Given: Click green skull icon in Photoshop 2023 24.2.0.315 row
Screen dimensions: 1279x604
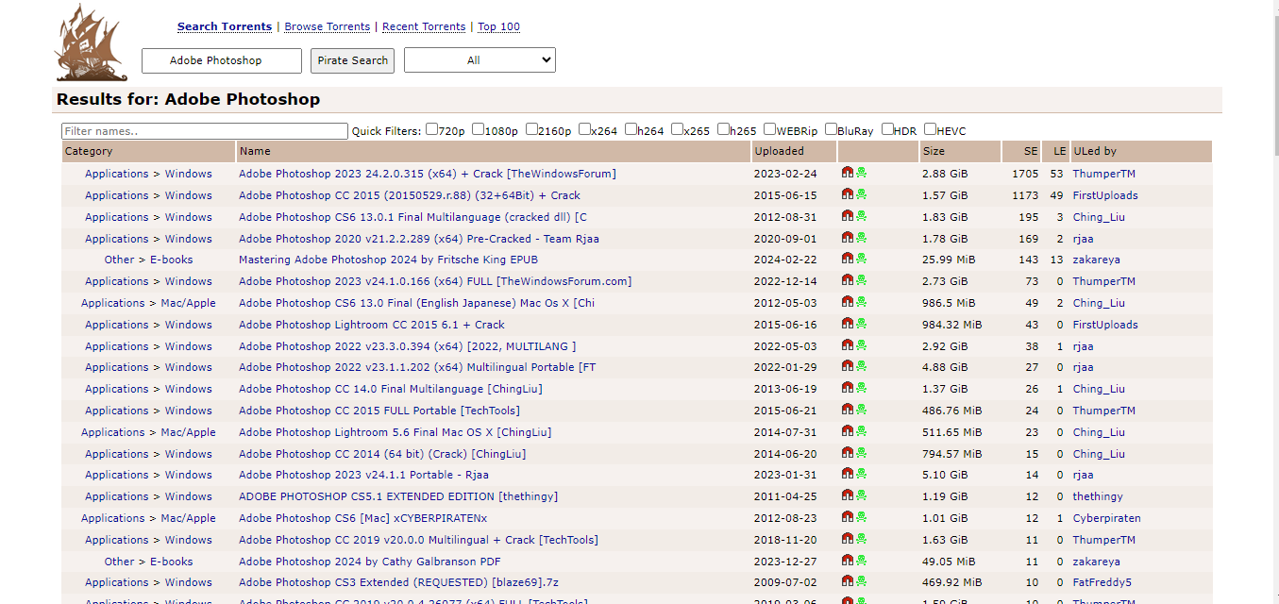Looking at the screenshot, I should click(x=862, y=173).
